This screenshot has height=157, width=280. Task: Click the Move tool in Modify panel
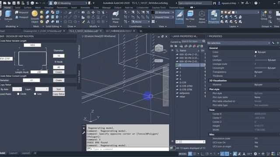point(93,13)
